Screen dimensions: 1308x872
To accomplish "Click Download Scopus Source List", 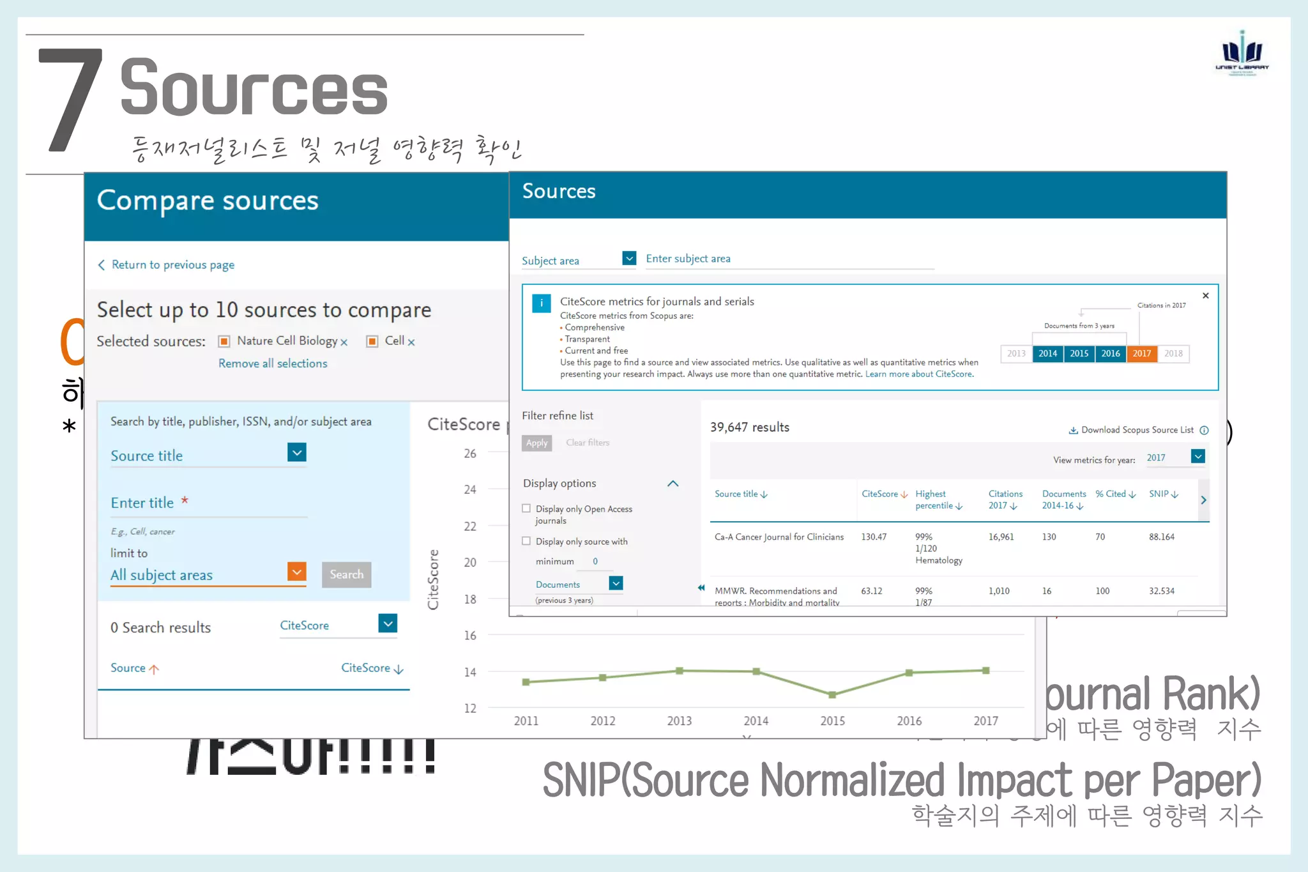I will [x=1137, y=430].
